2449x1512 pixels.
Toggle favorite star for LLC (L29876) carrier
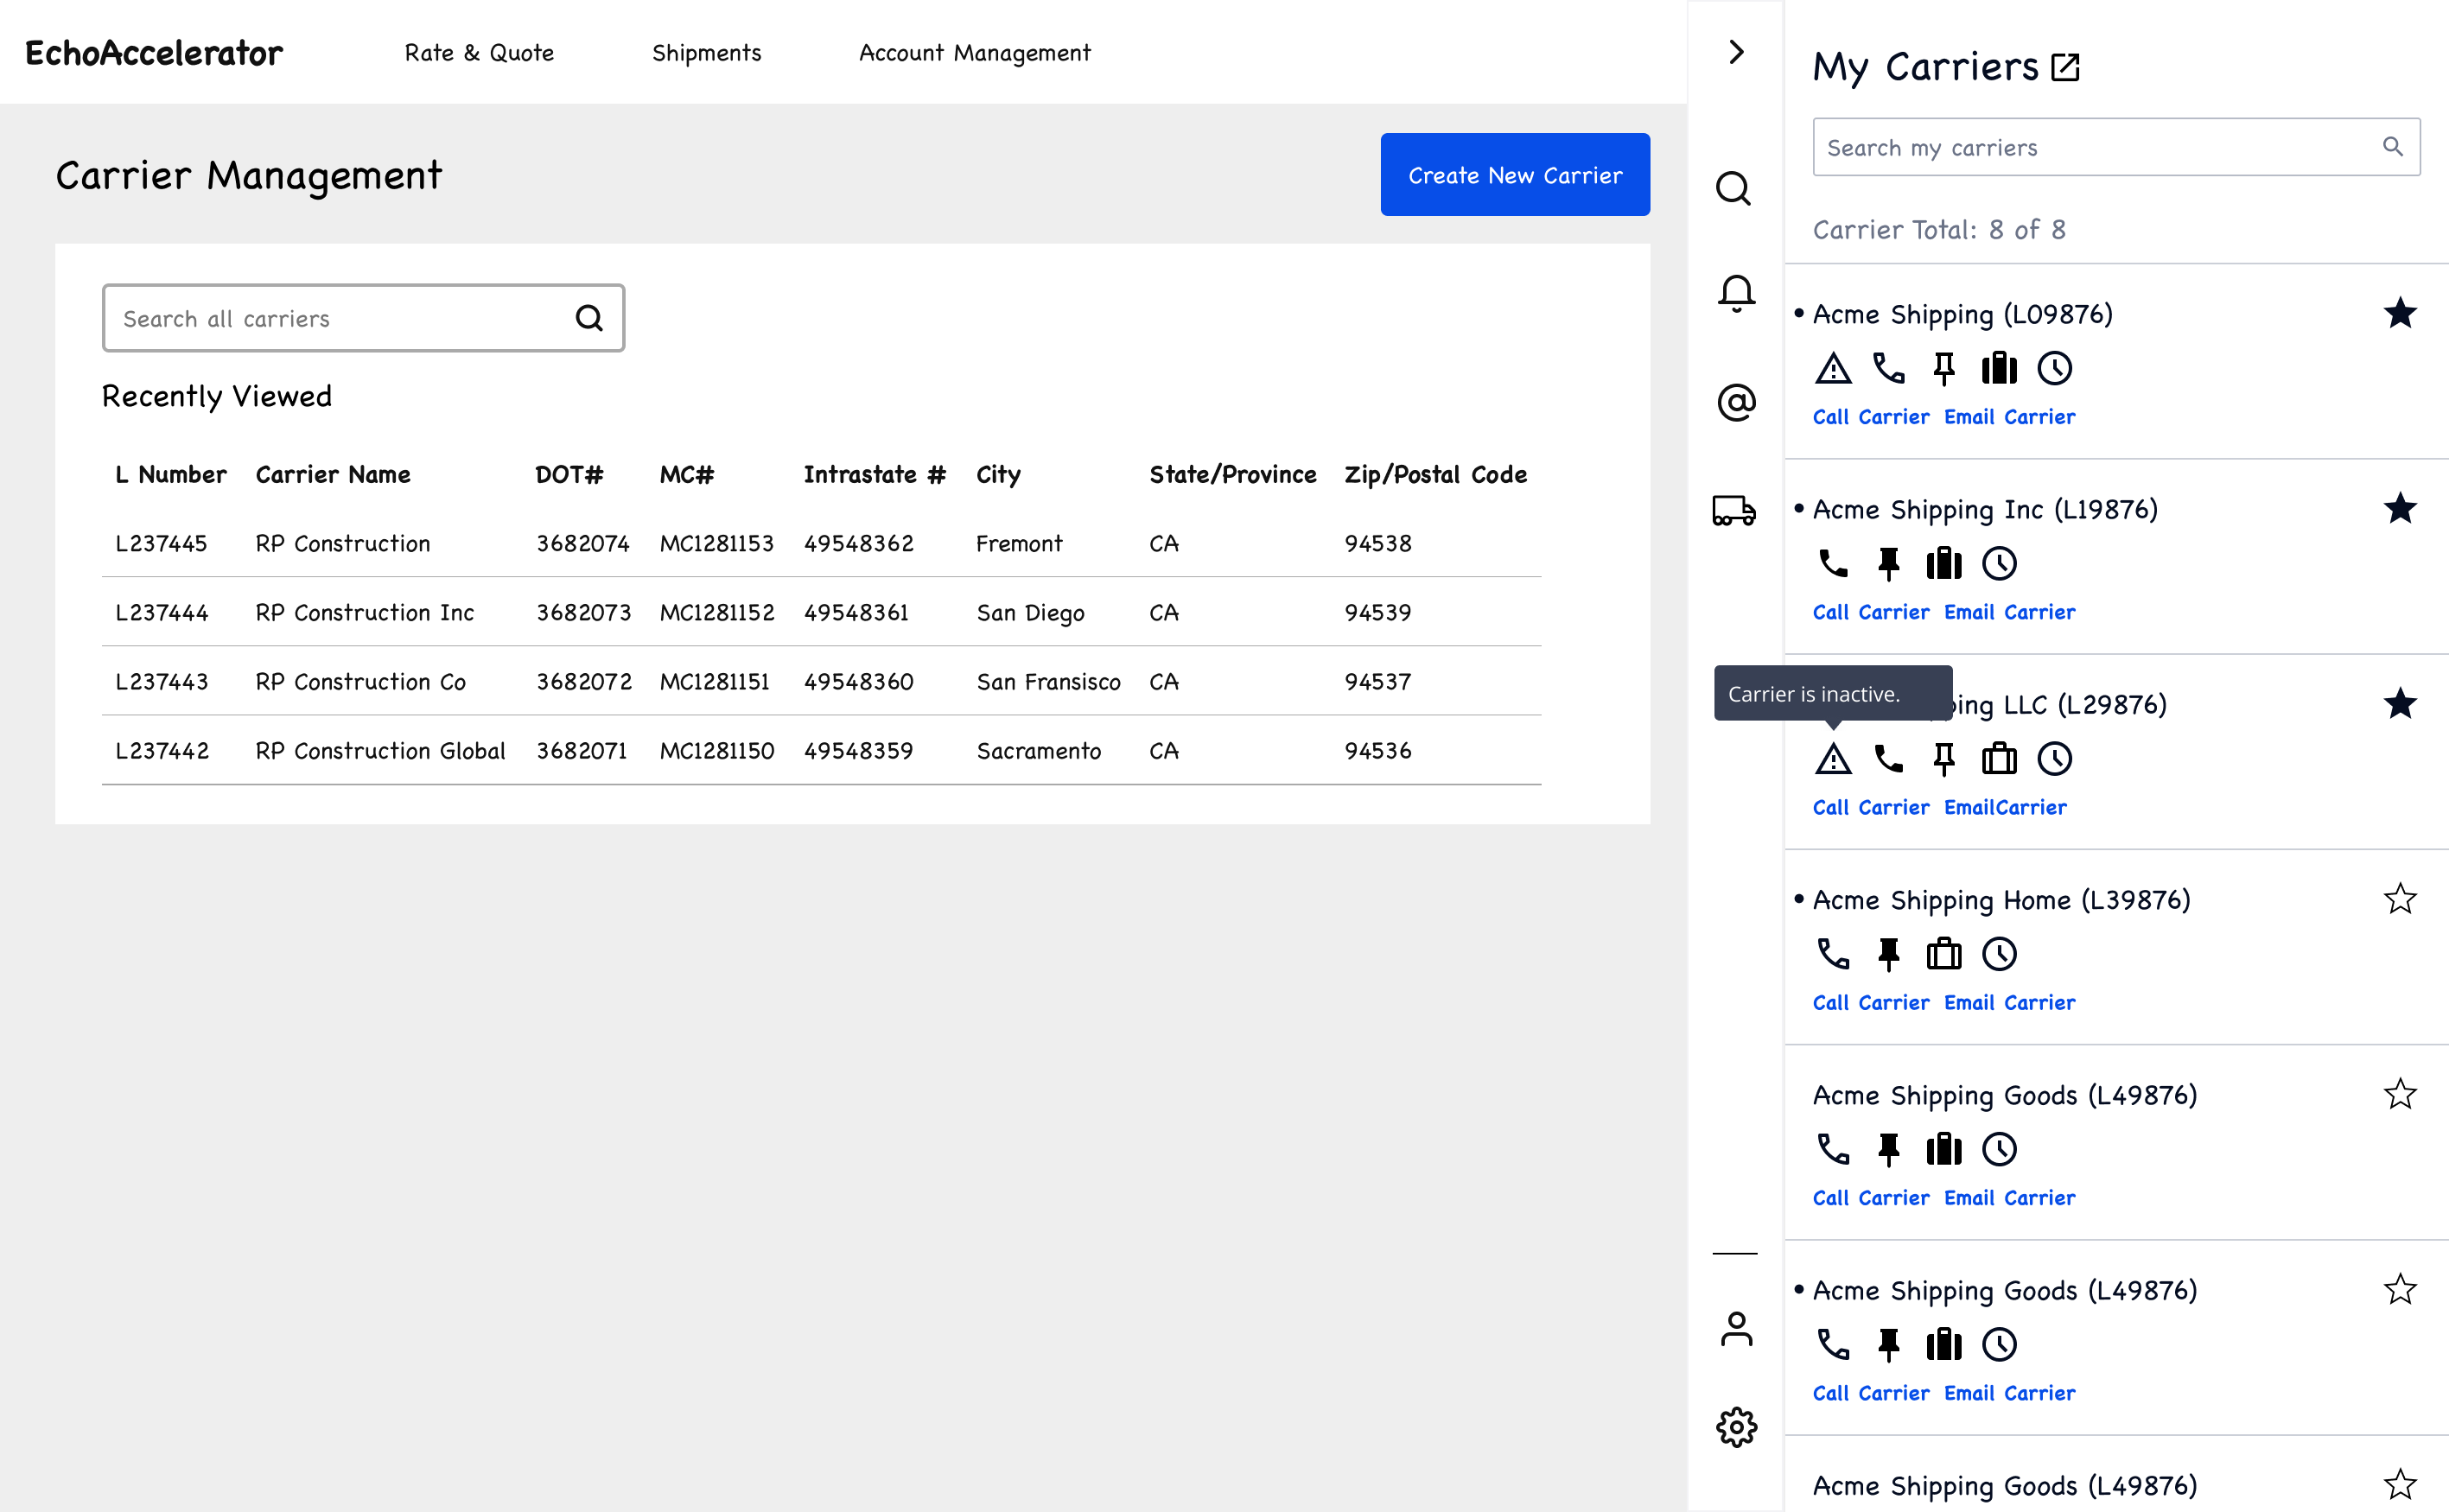(x=2399, y=704)
